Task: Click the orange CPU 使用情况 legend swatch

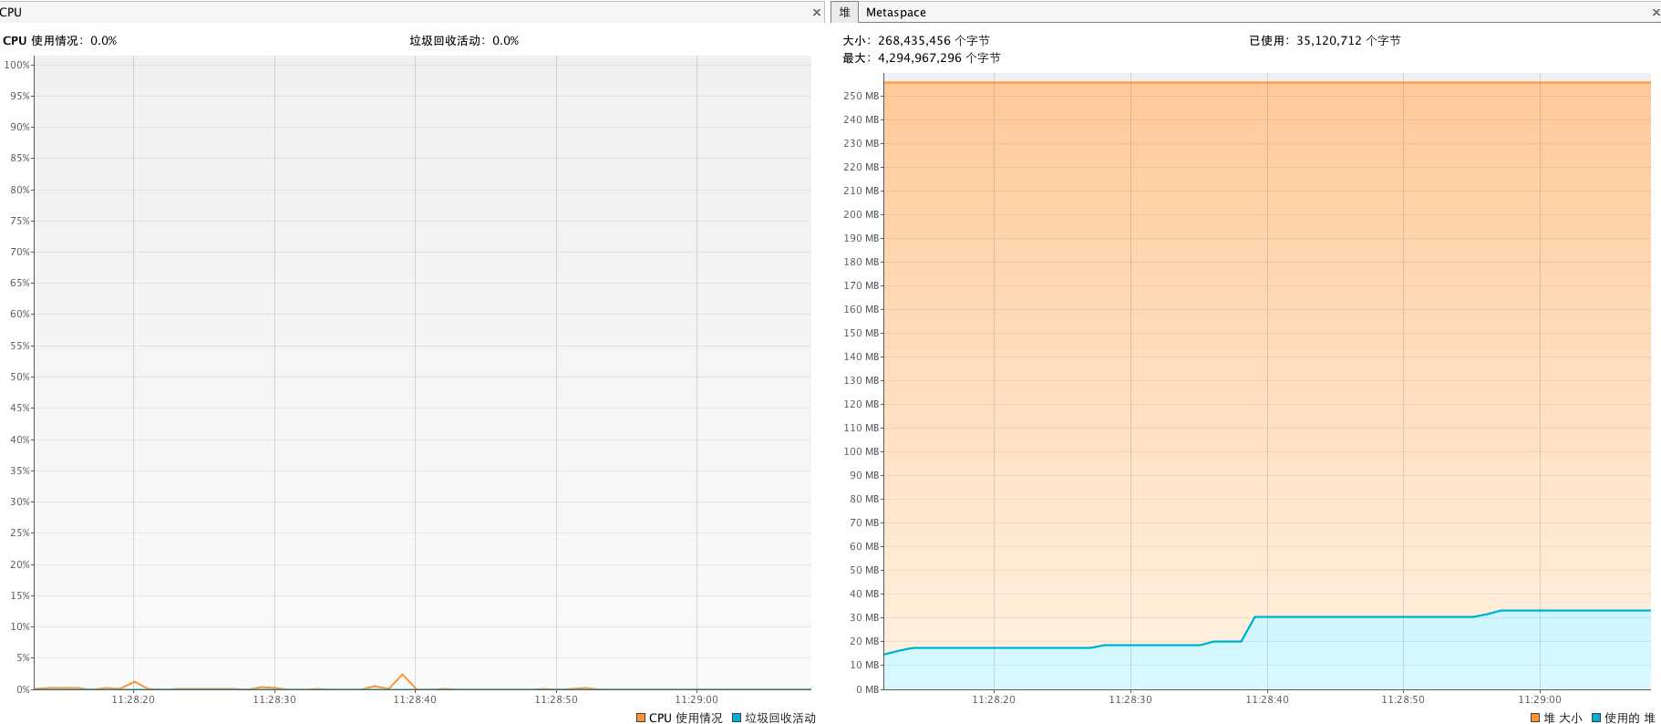Action: coord(641,718)
